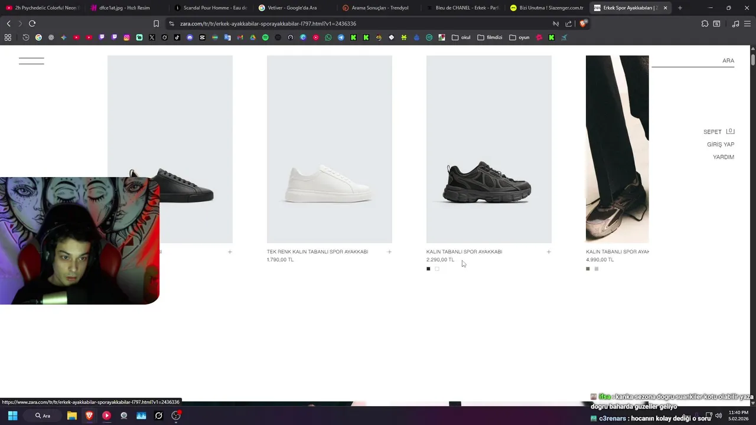Select dark grey swatch of the 4.990,00 TL shoe

pyautogui.click(x=588, y=269)
